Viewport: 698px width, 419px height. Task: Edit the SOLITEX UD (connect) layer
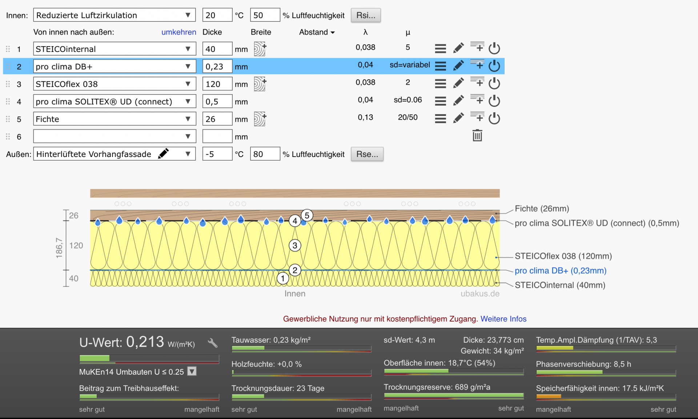pyautogui.click(x=458, y=100)
